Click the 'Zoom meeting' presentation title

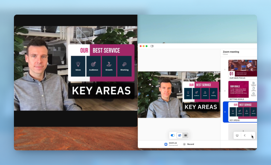(231, 52)
